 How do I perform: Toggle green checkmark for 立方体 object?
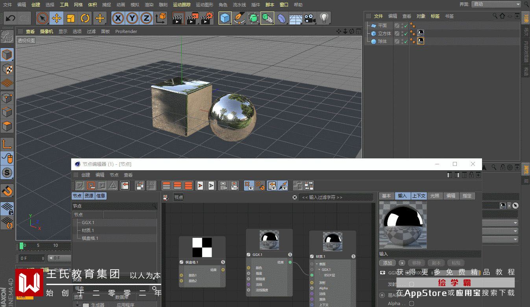tap(405, 34)
